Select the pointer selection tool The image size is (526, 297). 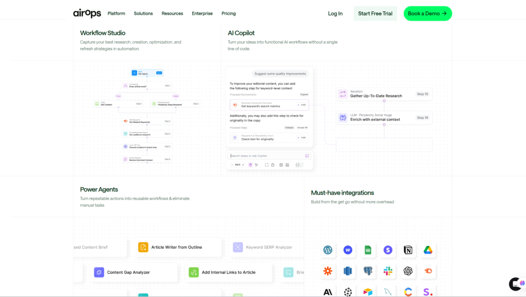click(x=257, y=165)
